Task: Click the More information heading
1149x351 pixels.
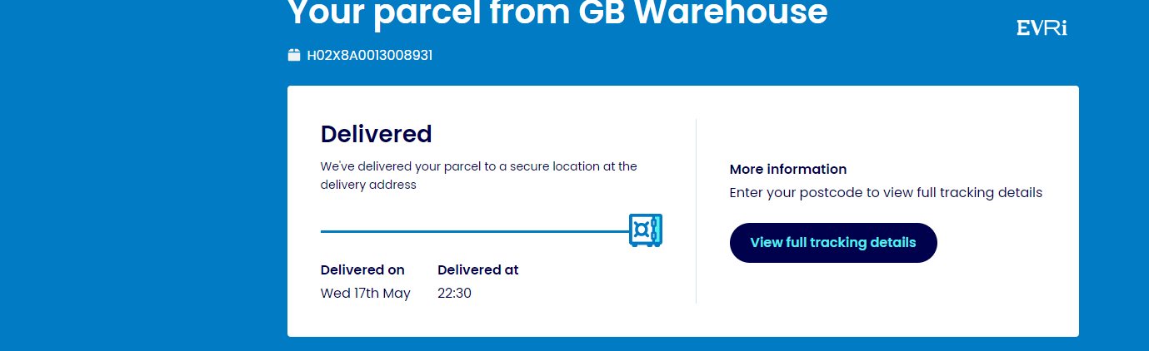Action: click(x=787, y=169)
